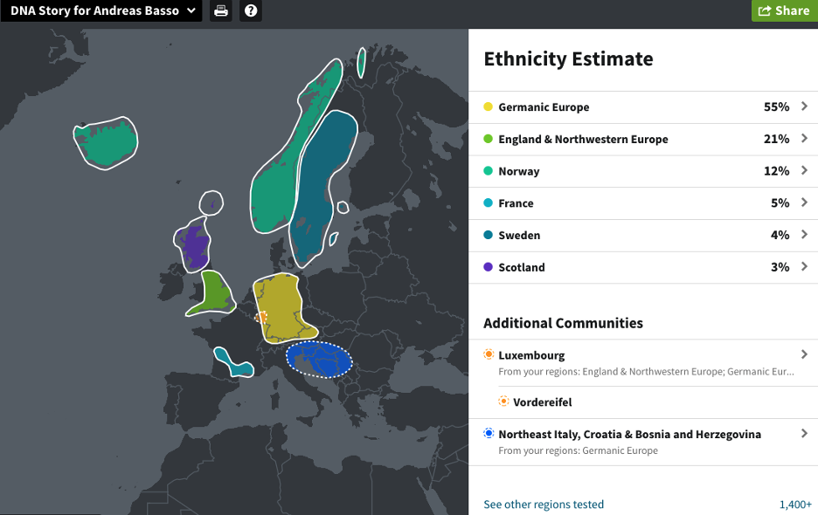Click the orange Vordereifel community icon

click(x=503, y=402)
